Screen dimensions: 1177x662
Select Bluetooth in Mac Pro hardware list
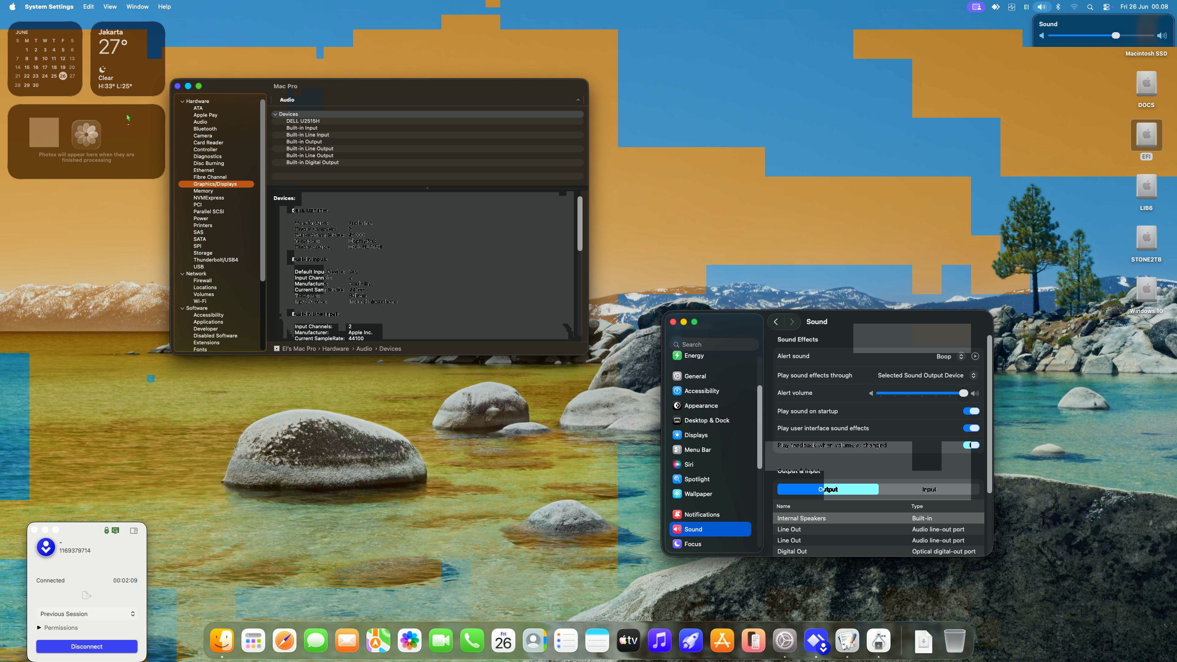click(205, 129)
